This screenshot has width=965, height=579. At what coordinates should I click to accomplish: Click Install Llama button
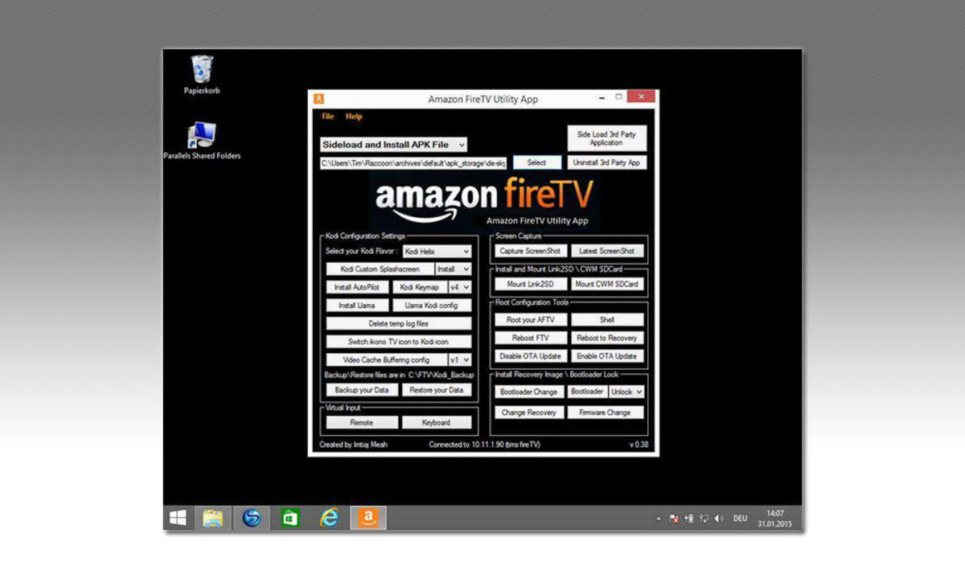[x=357, y=306]
